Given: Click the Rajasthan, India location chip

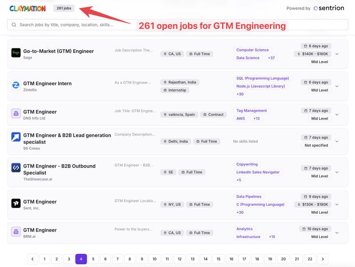Looking at the screenshot, I should [180, 82].
